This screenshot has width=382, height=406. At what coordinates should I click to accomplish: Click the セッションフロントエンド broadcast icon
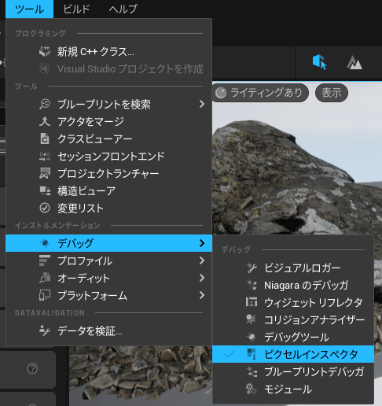click(45, 156)
